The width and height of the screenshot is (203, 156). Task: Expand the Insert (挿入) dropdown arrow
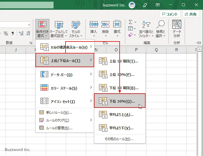[94, 36]
